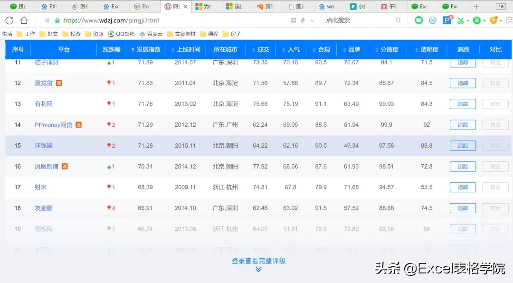Click the orange badge beside PPmoney网贷
Screen dimensions: 513x283
click(78, 125)
